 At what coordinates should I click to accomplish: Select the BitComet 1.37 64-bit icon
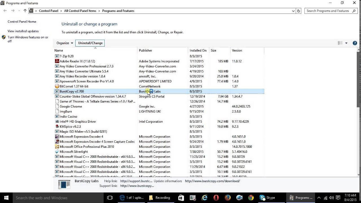(57, 86)
